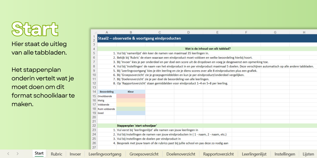
Task: Open the Invoer sheet tab
Action: [75, 154]
